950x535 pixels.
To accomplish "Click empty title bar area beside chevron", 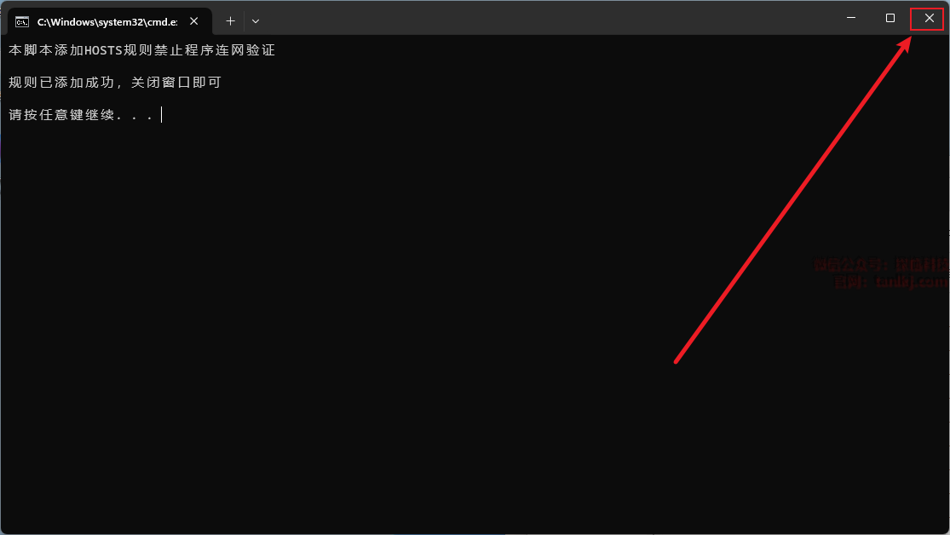I will click(x=545, y=18).
